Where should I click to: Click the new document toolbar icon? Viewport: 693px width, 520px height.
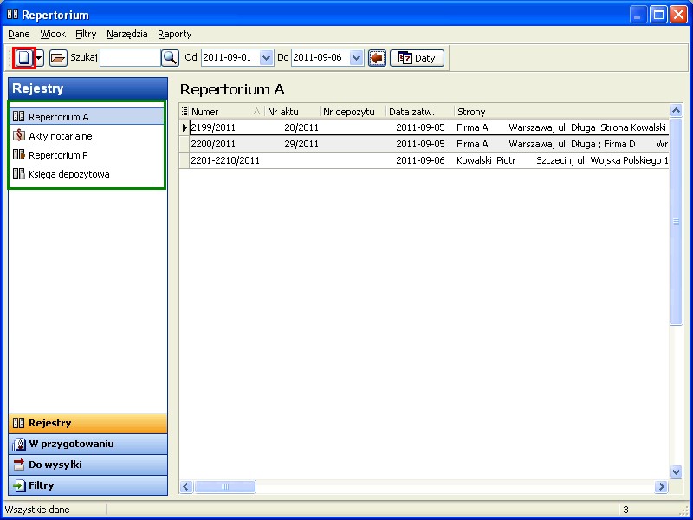tap(25, 58)
